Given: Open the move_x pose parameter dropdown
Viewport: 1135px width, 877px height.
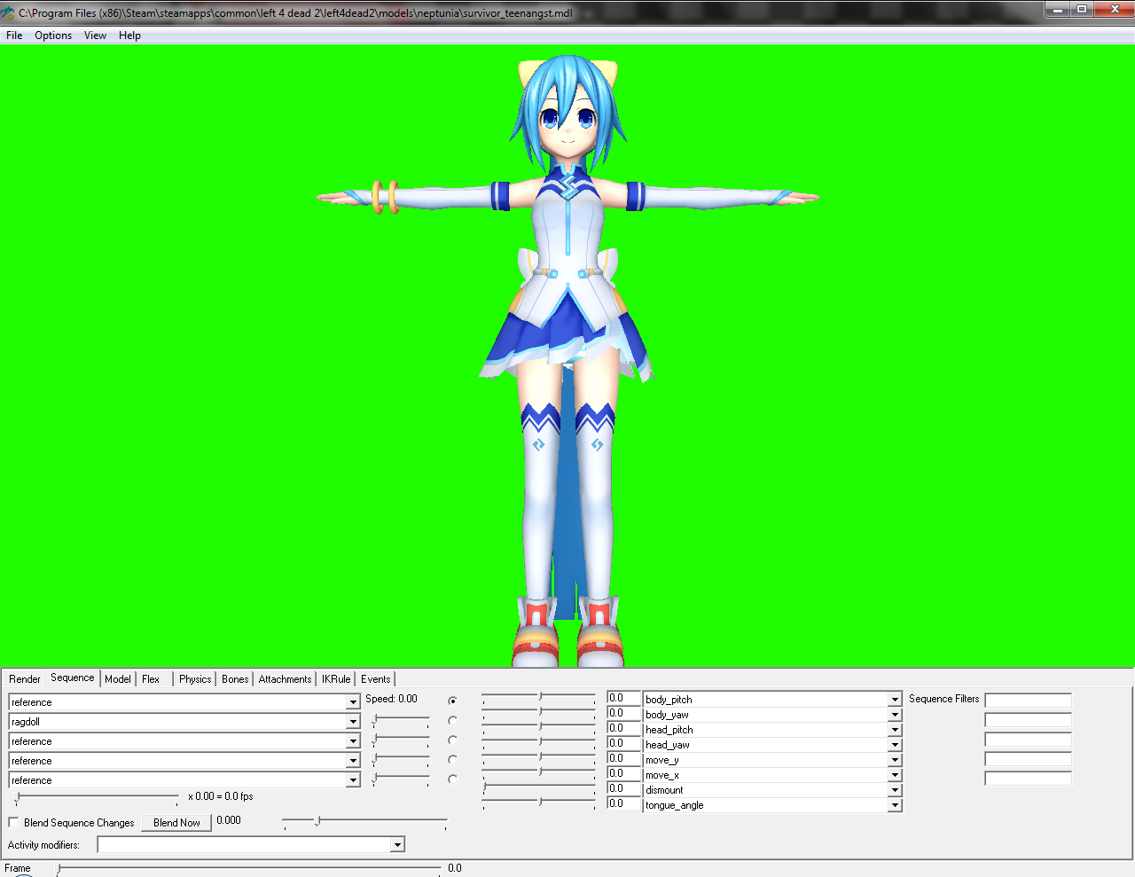Looking at the screenshot, I should point(895,775).
